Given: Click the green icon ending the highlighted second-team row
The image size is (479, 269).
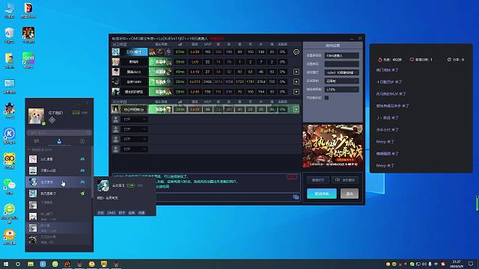Looking at the screenshot, I should [x=296, y=109].
